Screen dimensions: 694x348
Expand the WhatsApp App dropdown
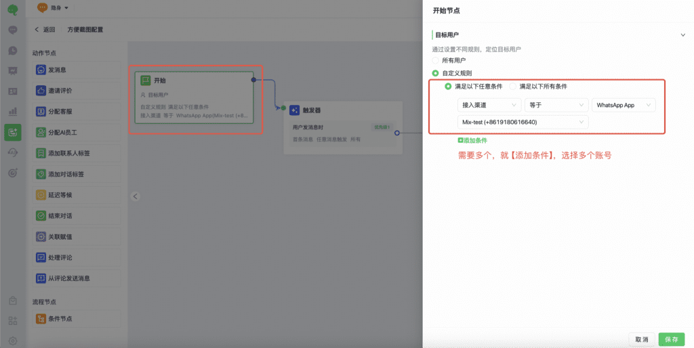point(624,105)
